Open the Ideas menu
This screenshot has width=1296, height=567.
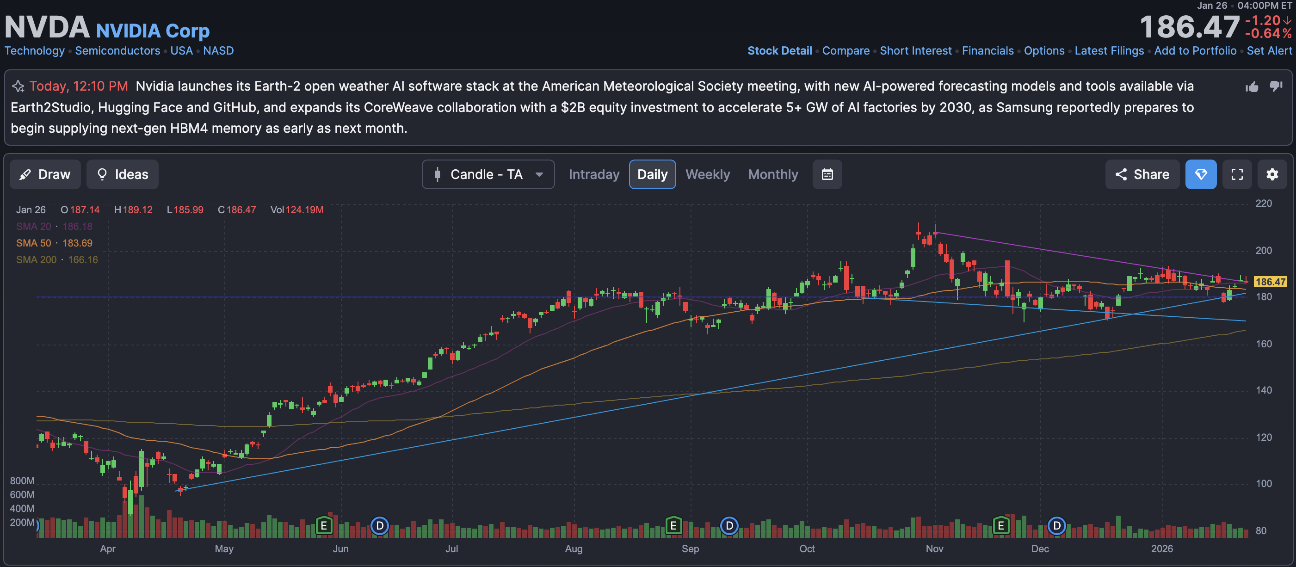tap(122, 174)
